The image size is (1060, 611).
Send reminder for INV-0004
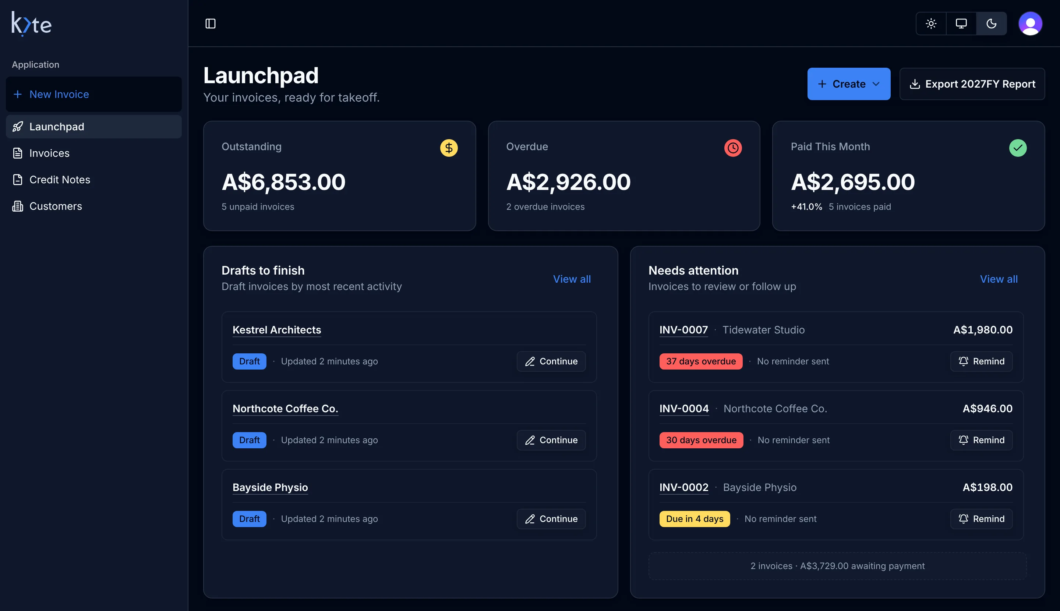(981, 440)
